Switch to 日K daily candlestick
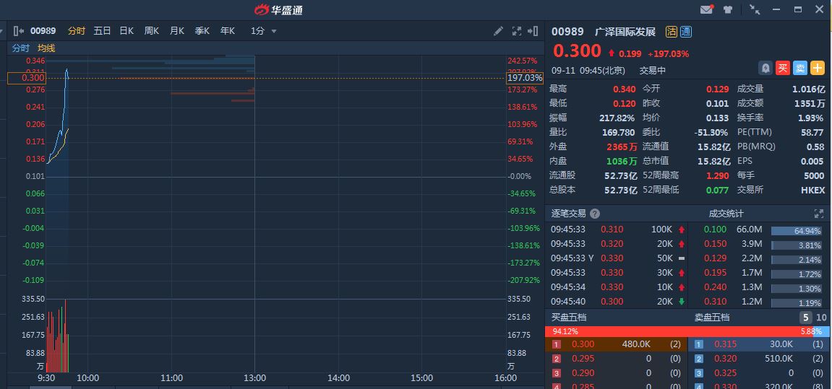Viewport: 832px width, 389px height. tap(126, 31)
